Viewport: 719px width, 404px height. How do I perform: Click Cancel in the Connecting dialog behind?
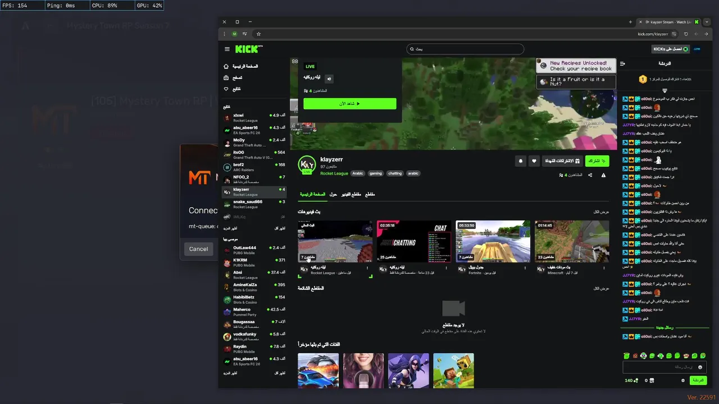(x=198, y=249)
